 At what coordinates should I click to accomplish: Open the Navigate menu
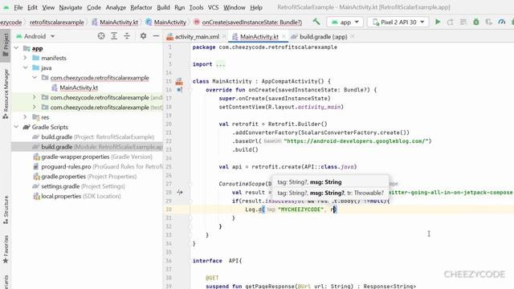[x=71, y=7]
